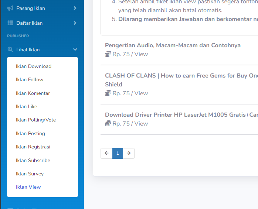
Task: Expand the Pasang Iklan chevron
Action: 75,8
